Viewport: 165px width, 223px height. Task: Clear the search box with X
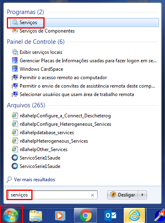pos(92,195)
